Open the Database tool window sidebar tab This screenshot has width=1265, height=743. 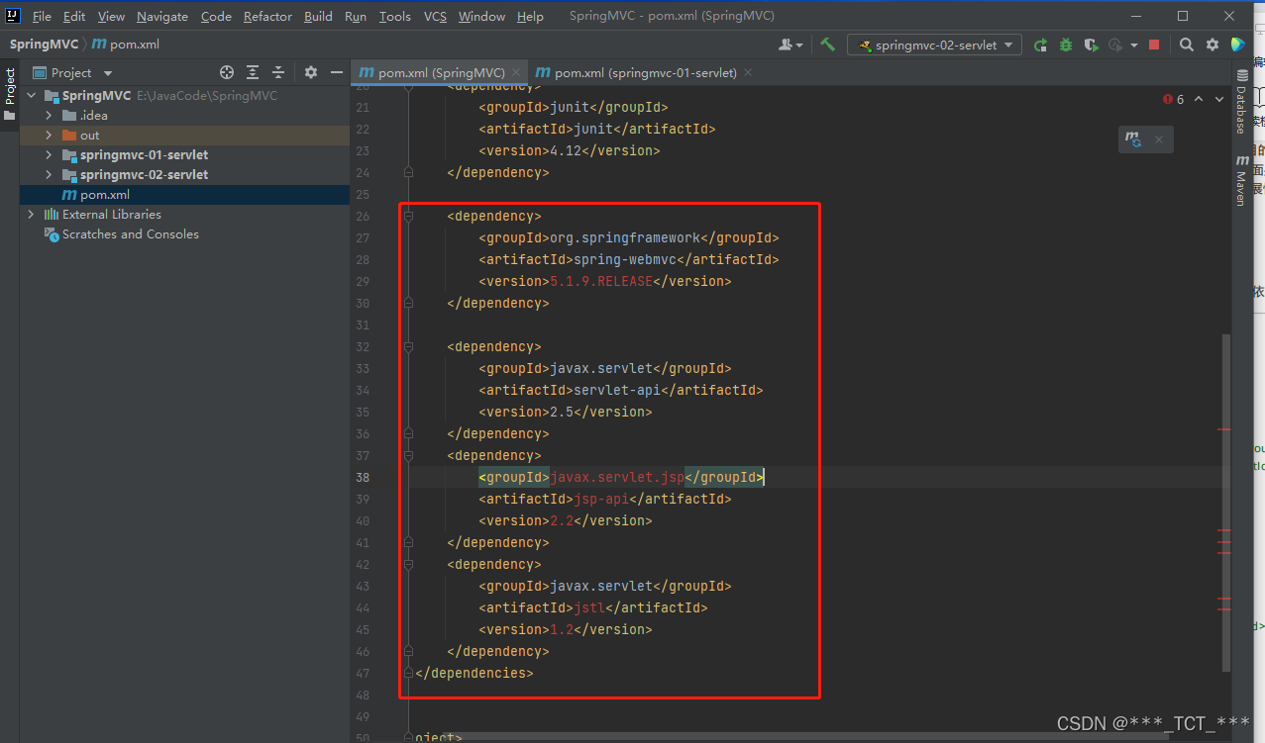coord(1241,102)
